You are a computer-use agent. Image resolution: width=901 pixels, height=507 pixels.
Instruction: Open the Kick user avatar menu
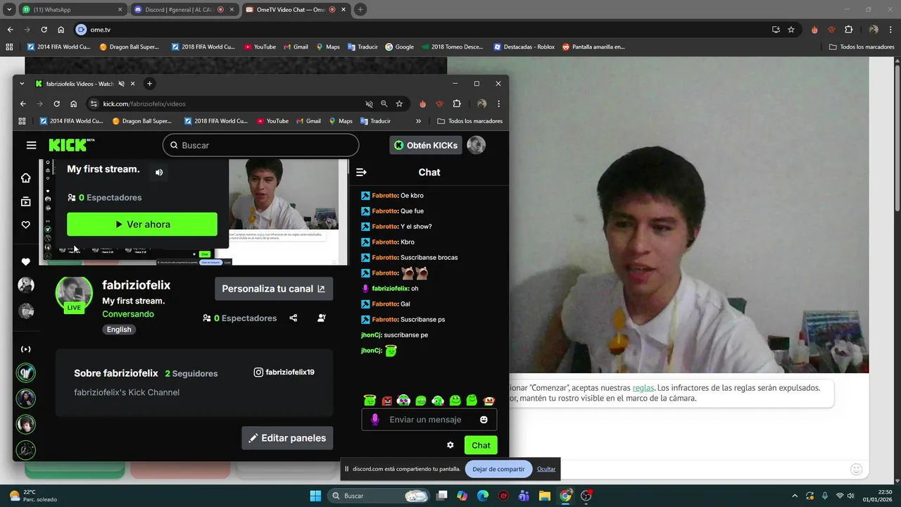[x=477, y=145]
